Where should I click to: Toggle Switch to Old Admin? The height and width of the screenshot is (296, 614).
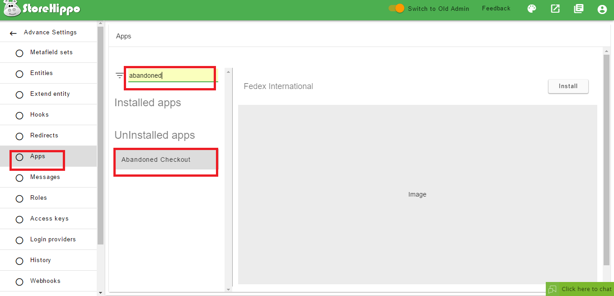pos(396,8)
